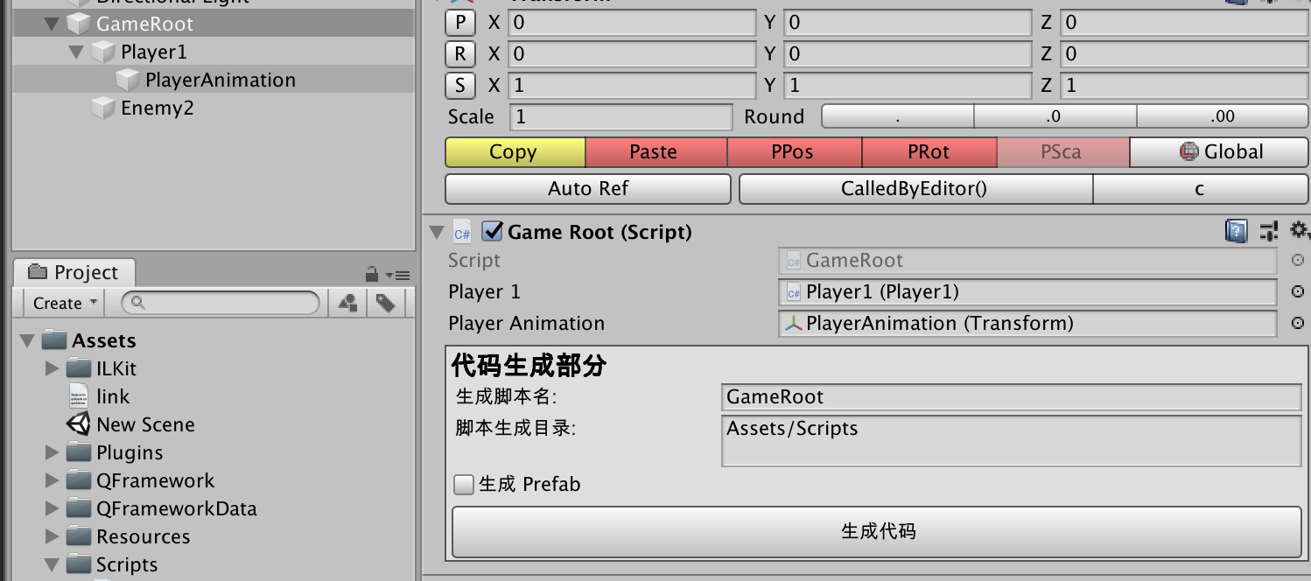This screenshot has height=581, width=1311.
Task: Collapse the GameRoot hierarchy node
Action: point(51,24)
